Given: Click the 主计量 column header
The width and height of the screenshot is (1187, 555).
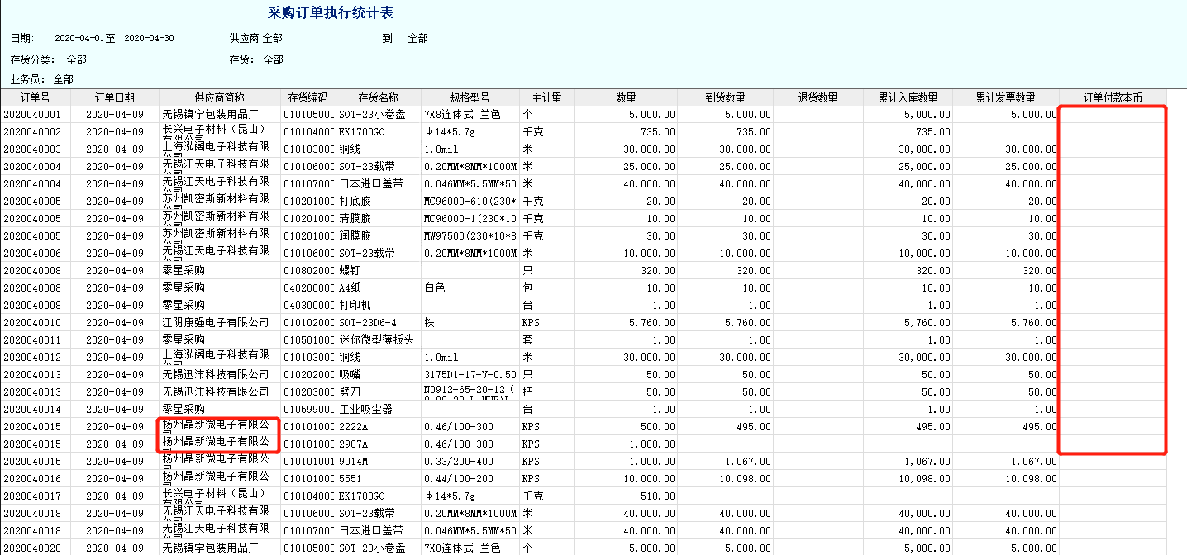Looking at the screenshot, I should [x=546, y=97].
